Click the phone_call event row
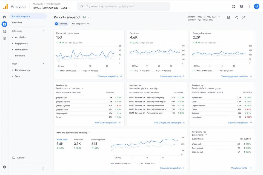 tap(221, 144)
